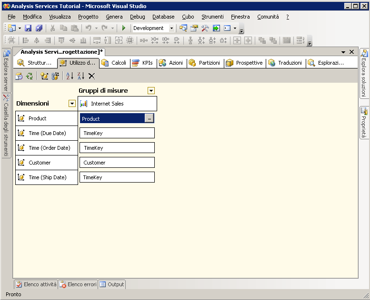Open the Toolbox hammer-and-wrench icon
Image resolution: width=370 pixels, height=300 pixels.
(x=205, y=28)
